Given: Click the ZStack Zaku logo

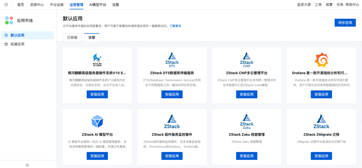Looking at the screenshot, I should pyautogui.click(x=247, y=122).
